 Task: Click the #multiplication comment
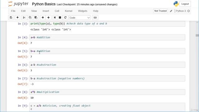pyautogui.click(x=48, y=92)
